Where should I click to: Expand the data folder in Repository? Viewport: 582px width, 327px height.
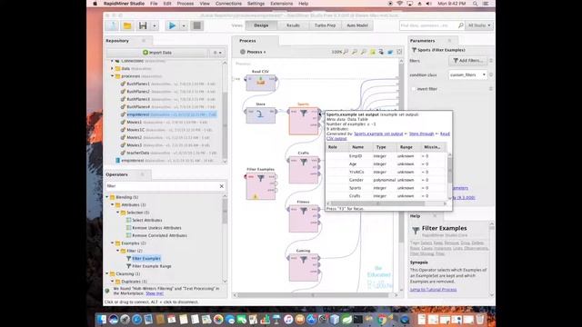[112, 69]
